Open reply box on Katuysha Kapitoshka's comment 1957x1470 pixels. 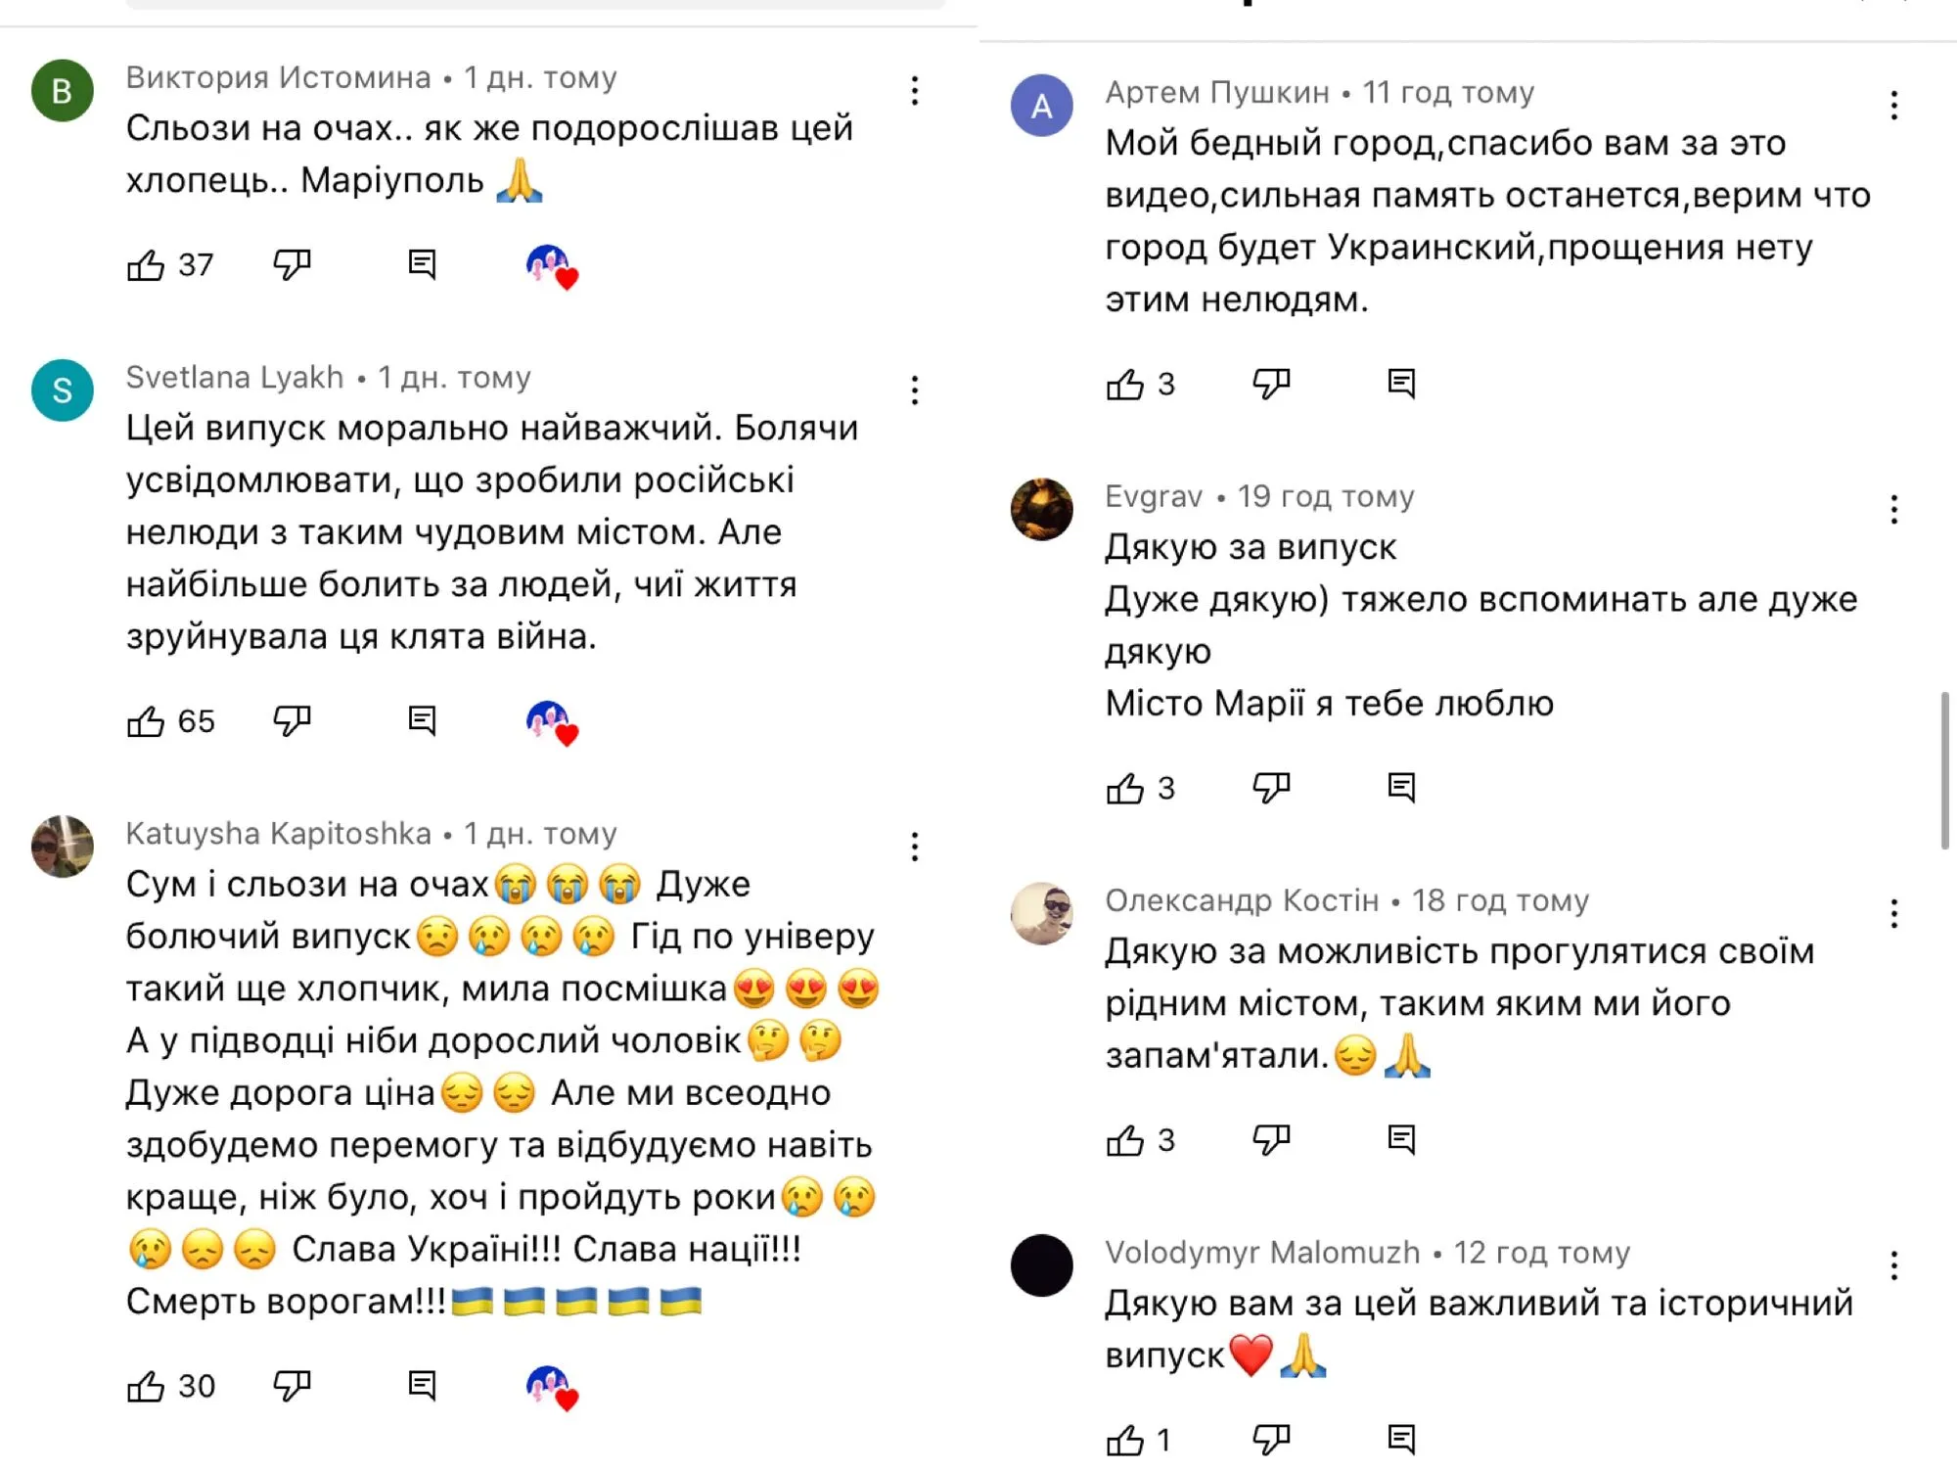point(423,1385)
